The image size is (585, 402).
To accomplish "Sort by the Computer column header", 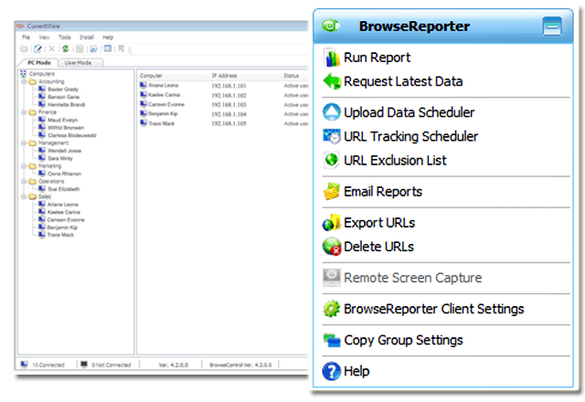I will [x=151, y=76].
